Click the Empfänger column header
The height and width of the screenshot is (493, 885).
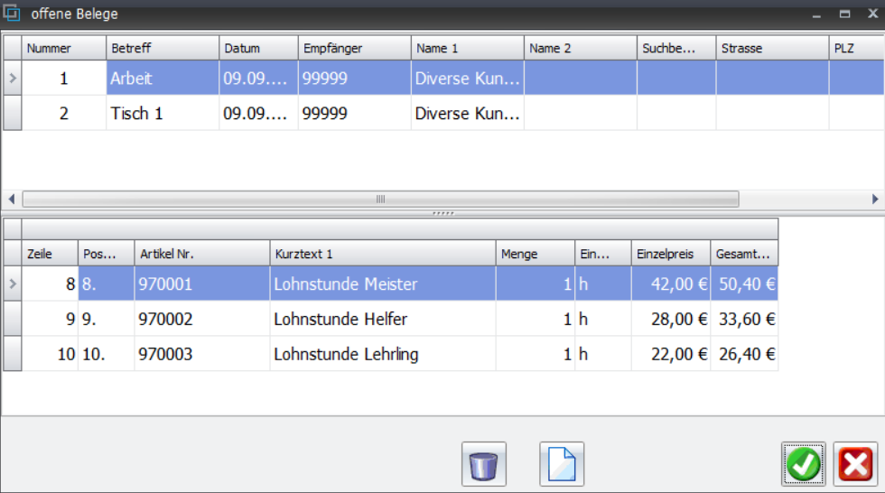(354, 48)
